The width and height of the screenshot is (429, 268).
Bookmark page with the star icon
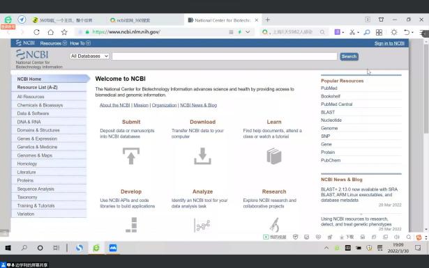pyautogui.click(x=64, y=32)
